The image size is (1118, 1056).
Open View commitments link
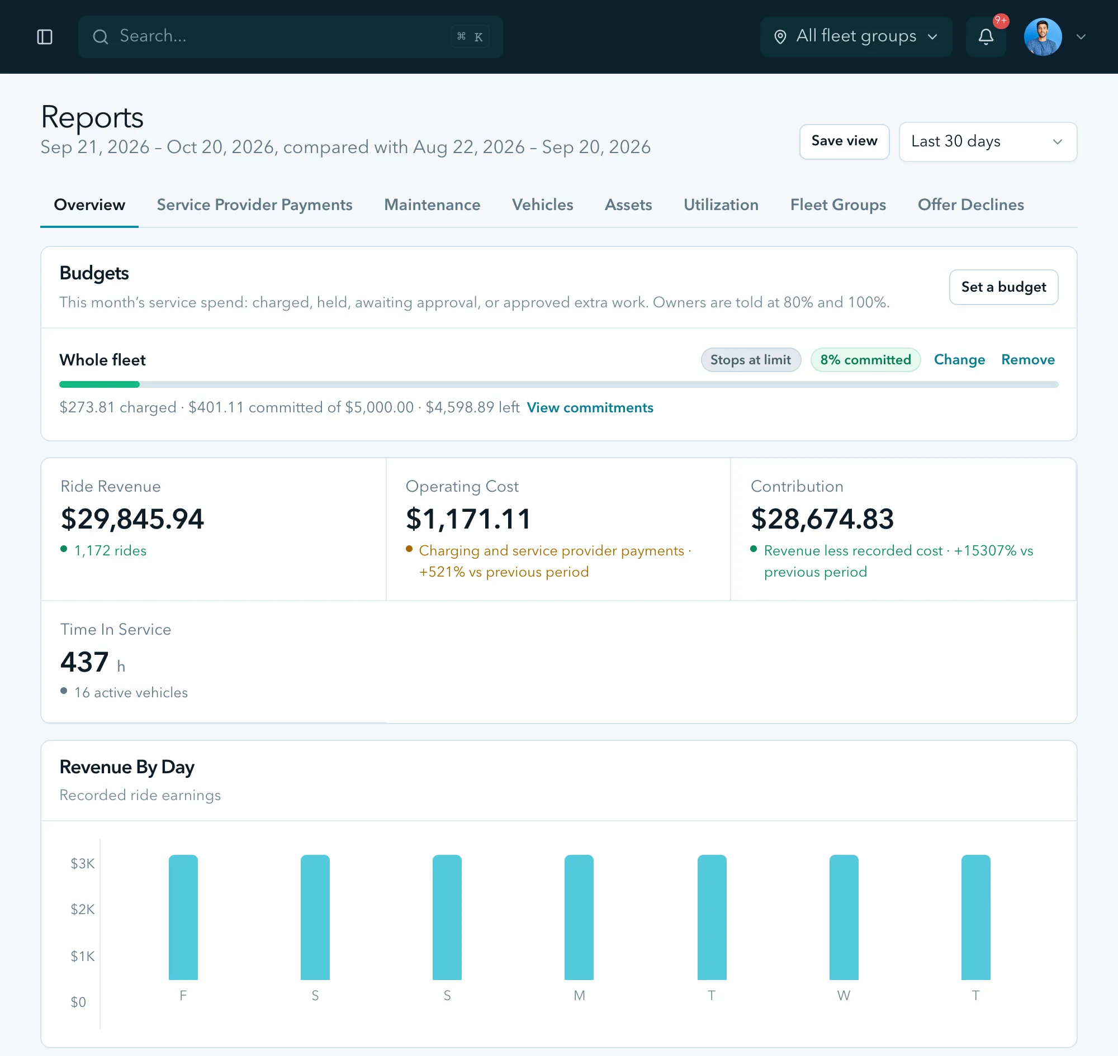click(x=590, y=407)
